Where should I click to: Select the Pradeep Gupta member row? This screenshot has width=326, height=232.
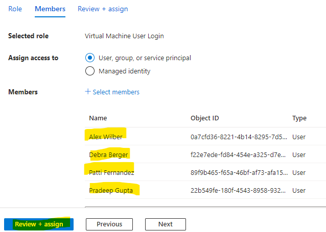[205, 190]
